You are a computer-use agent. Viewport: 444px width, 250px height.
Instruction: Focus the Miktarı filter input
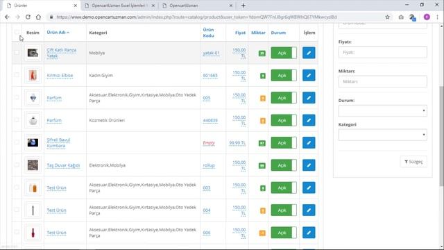(382, 81)
